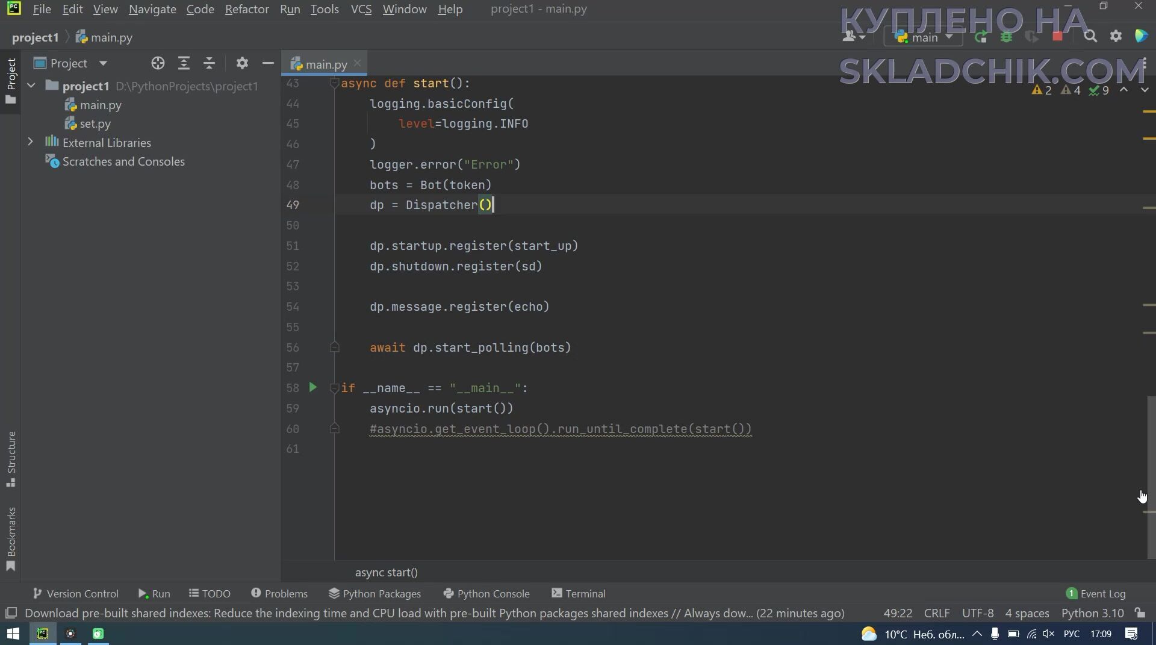Click the Code With Me user icon

(x=849, y=37)
